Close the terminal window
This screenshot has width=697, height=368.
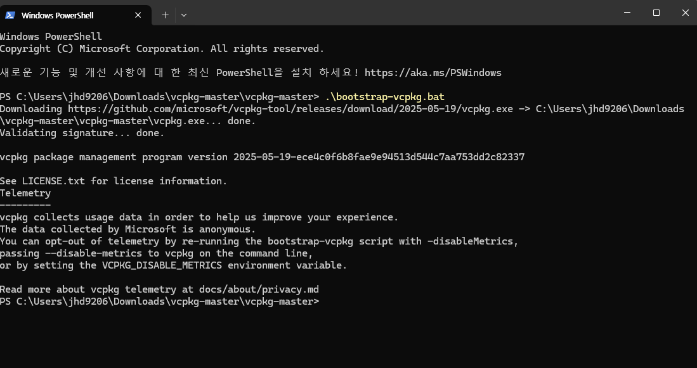point(685,13)
